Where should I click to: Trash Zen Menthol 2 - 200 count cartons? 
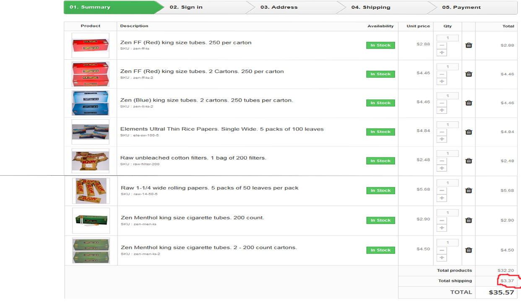469,250
